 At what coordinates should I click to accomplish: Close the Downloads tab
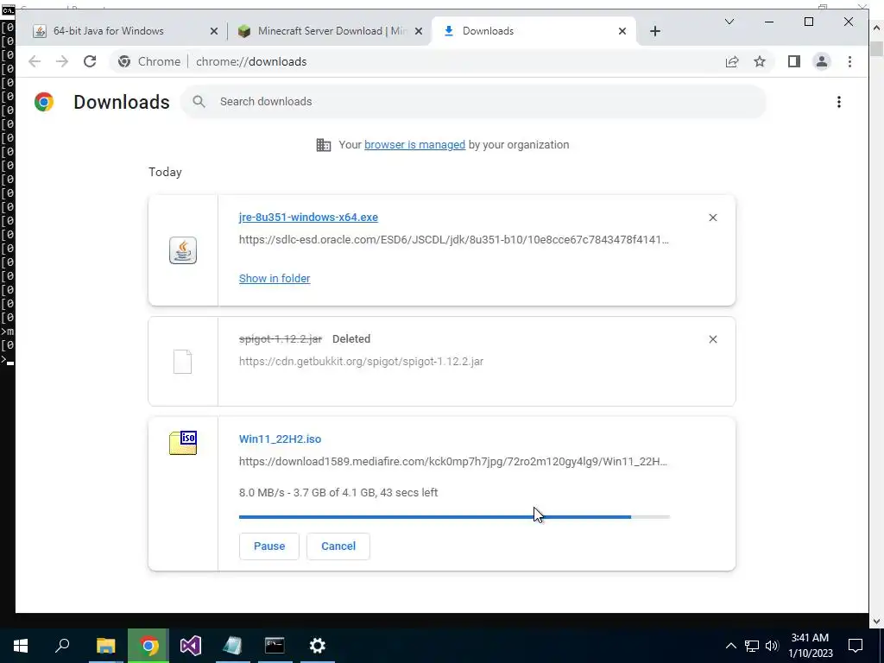coord(622,32)
